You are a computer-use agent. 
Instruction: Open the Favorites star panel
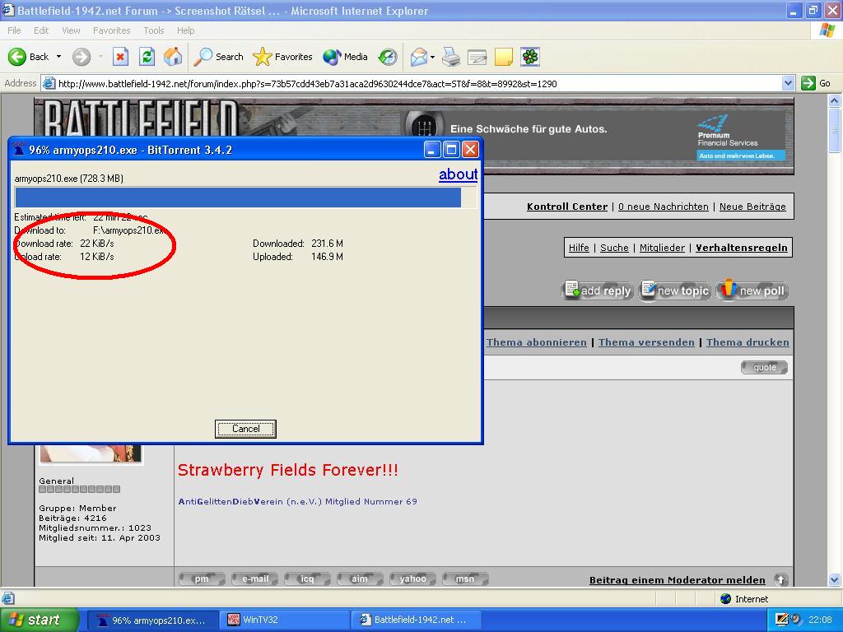click(283, 57)
